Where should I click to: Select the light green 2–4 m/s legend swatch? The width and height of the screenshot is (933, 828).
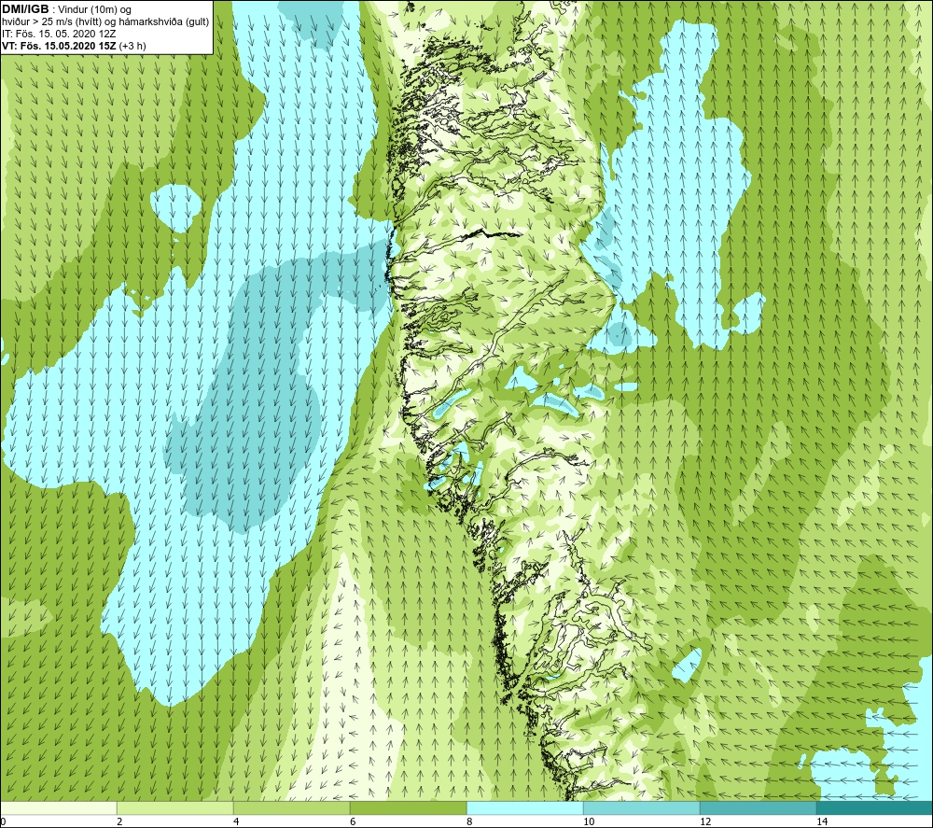click(175, 808)
